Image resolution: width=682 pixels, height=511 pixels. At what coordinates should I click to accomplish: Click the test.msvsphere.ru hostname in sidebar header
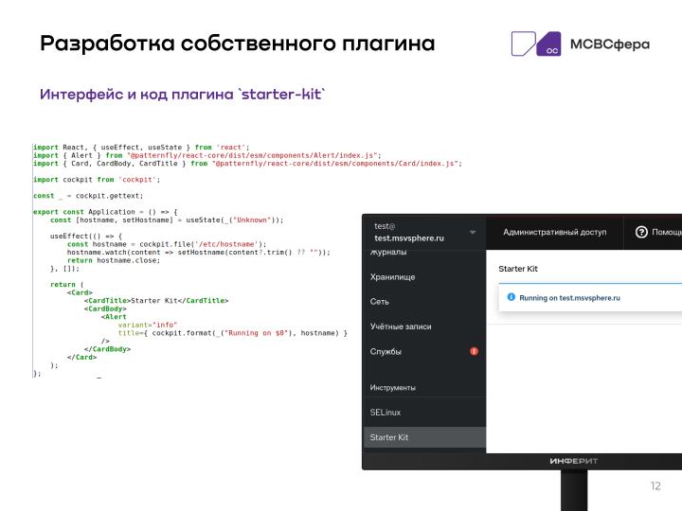(409, 238)
